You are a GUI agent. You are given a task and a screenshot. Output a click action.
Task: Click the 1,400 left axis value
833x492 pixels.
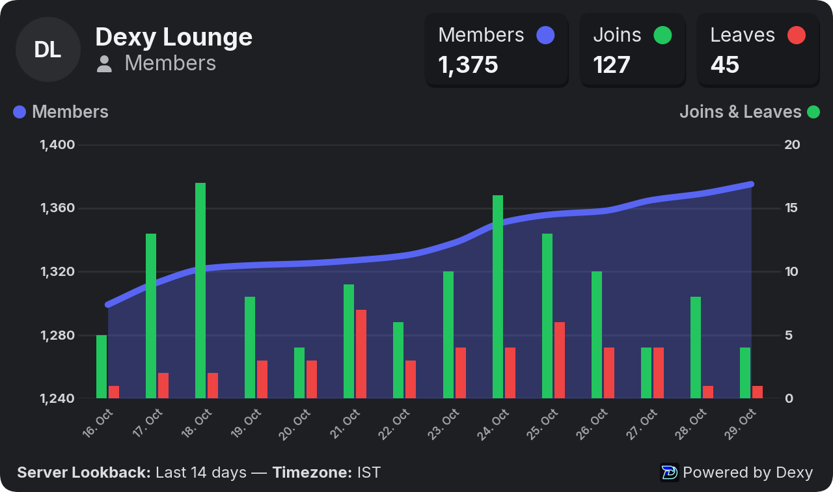(57, 145)
